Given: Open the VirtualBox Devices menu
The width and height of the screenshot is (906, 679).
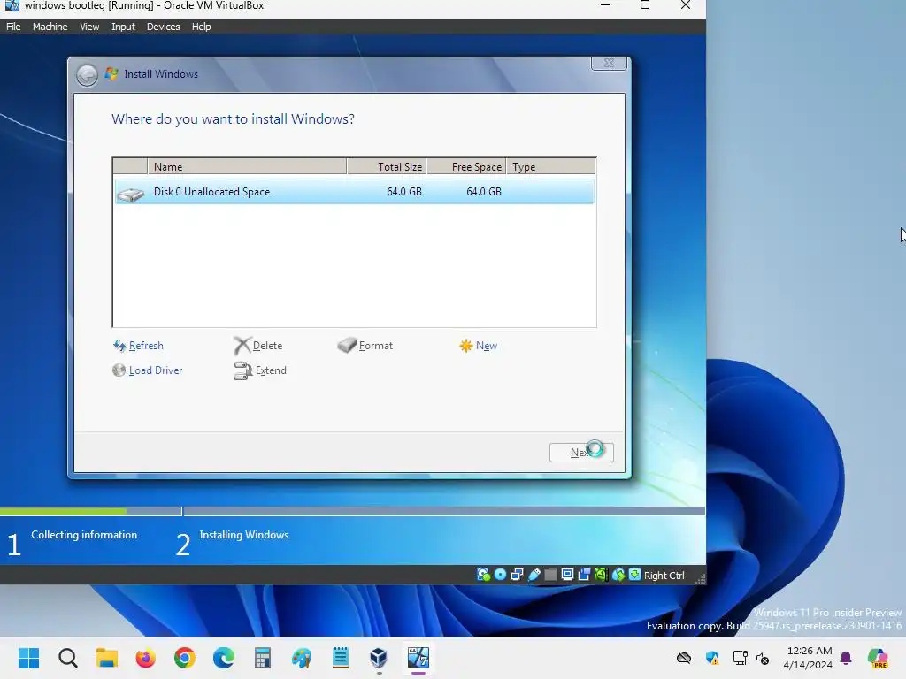Looking at the screenshot, I should click(164, 27).
